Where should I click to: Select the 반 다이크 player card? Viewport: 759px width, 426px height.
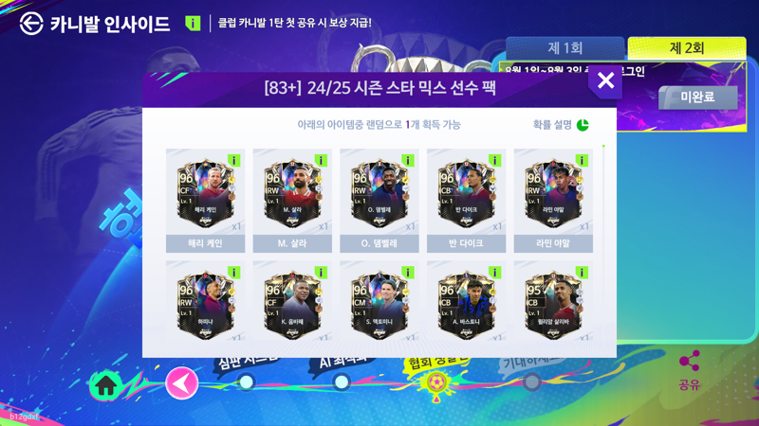coord(466,201)
